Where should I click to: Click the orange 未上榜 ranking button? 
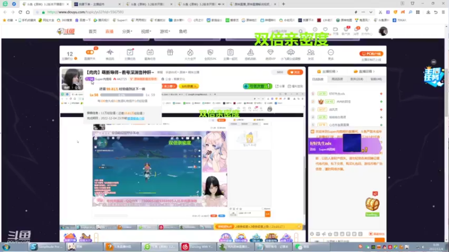coord(169,86)
